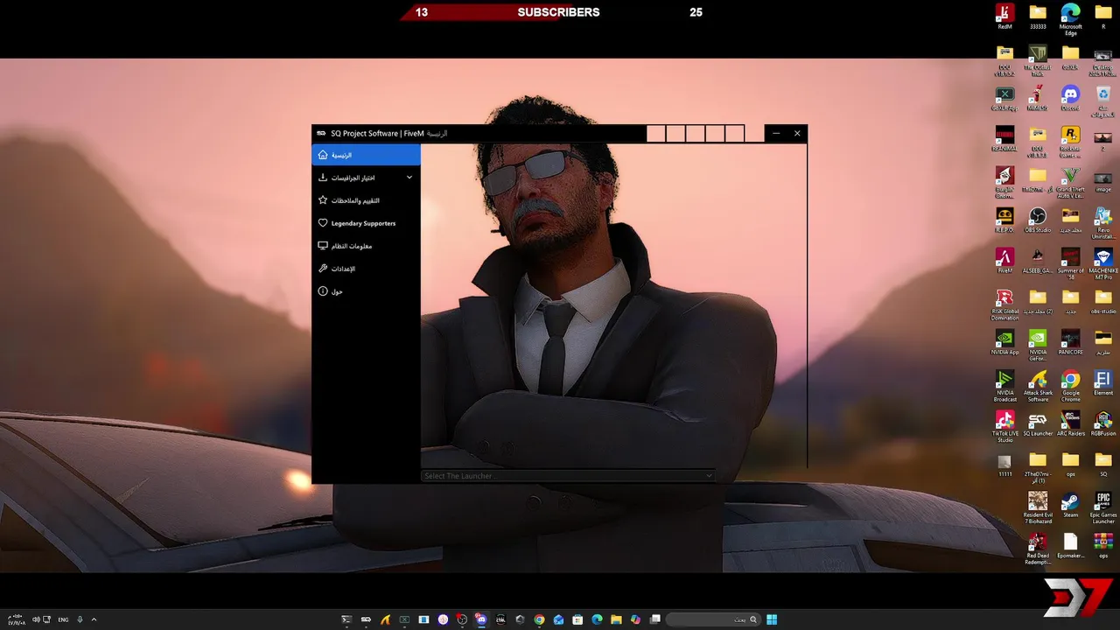Open the الرئيسية home page in SQ sidebar
The height and width of the screenshot is (630, 1120).
[366, 155]
